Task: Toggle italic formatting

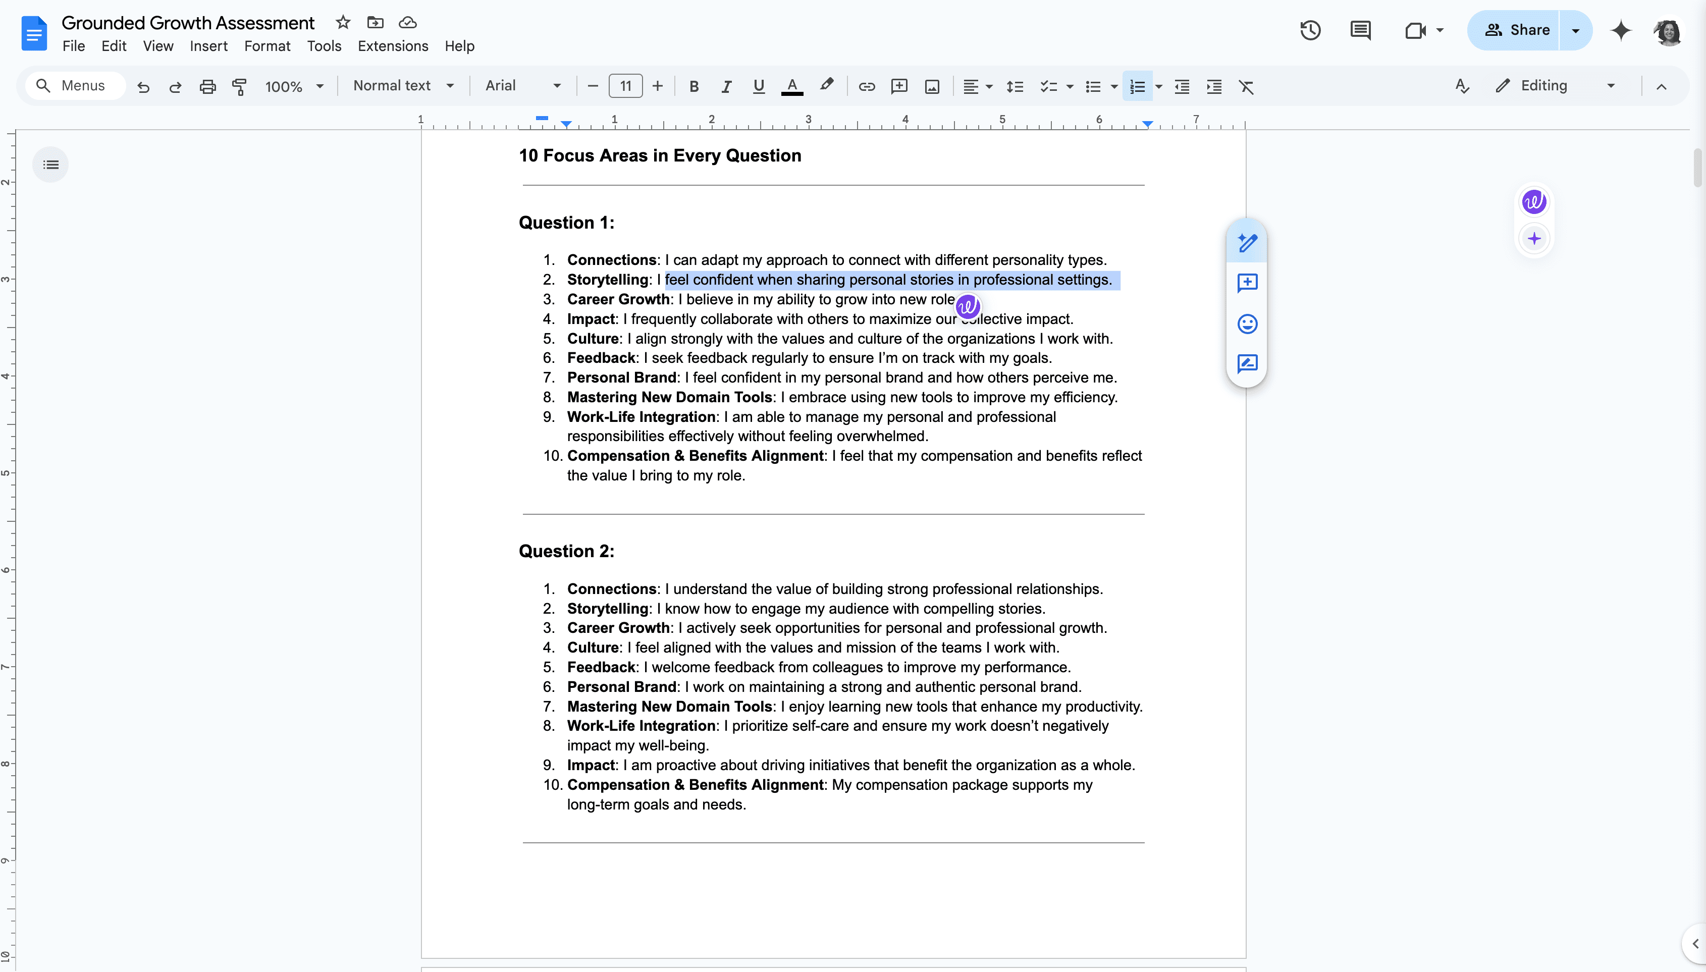Action: pyautogui.click(x=726, y=86)
